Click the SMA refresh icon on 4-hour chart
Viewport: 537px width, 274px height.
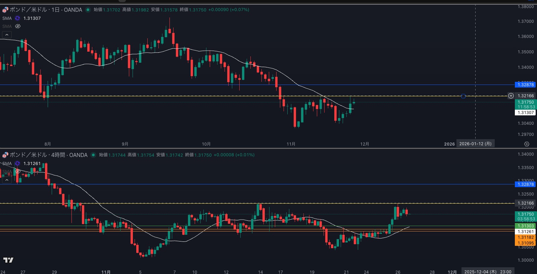(17, 164)
